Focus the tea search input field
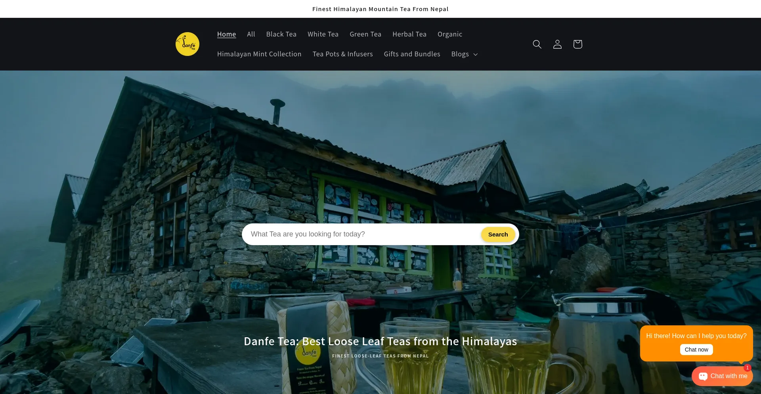This screenshot has width=761, height=394. pyautogui.click(x=361, y=234)
